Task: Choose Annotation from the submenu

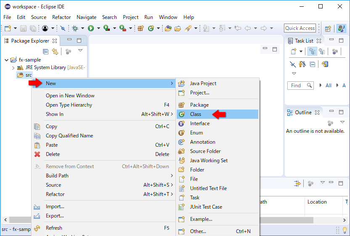Action: click(x=217, y=142)
